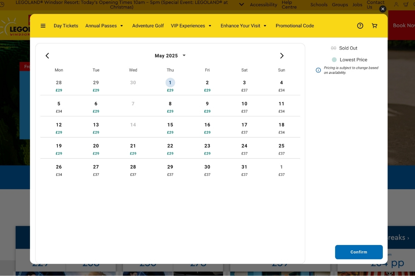Click the Lowest Price color swatch
Screen dimensions: 415x276
click(334, 60)
